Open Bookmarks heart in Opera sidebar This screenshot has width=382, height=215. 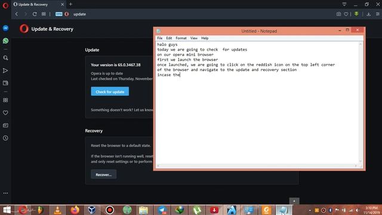click(x=5, y=113)
